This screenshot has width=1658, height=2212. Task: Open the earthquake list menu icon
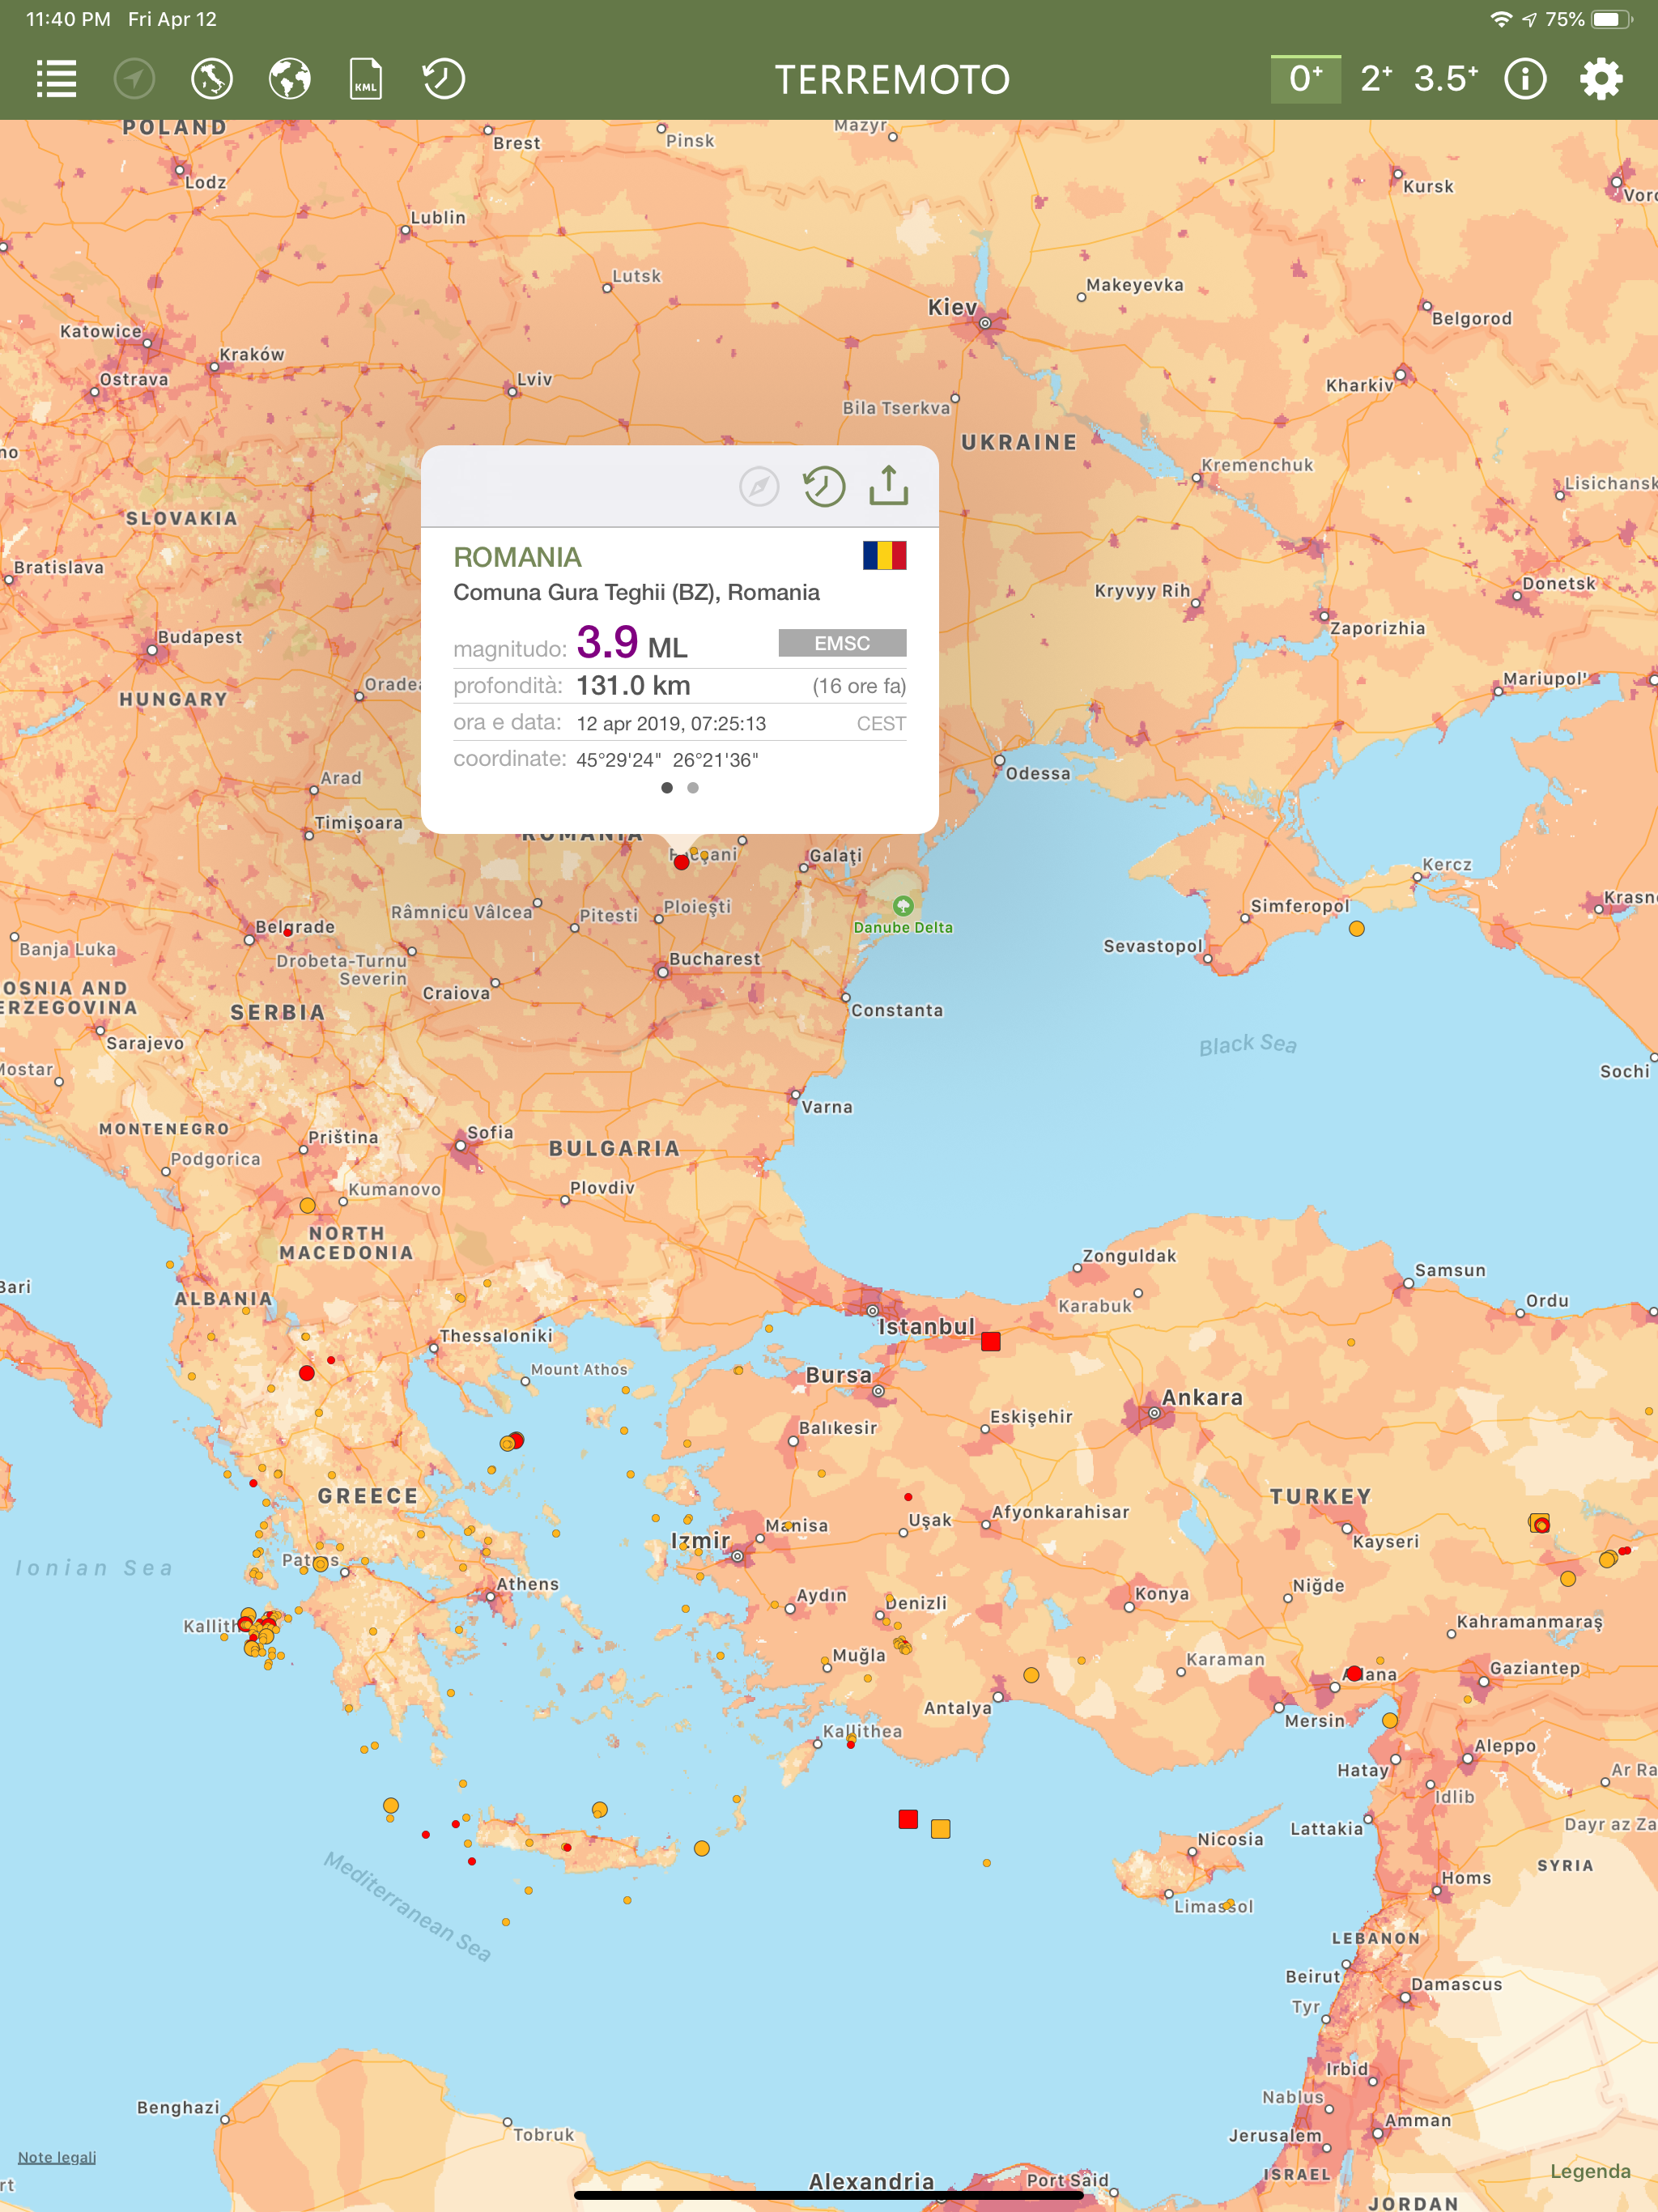click(x=57, y=79)
